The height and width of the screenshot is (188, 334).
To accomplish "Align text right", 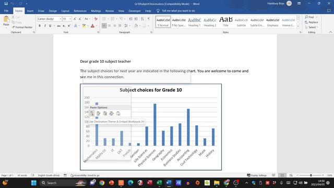I will 115,26.
